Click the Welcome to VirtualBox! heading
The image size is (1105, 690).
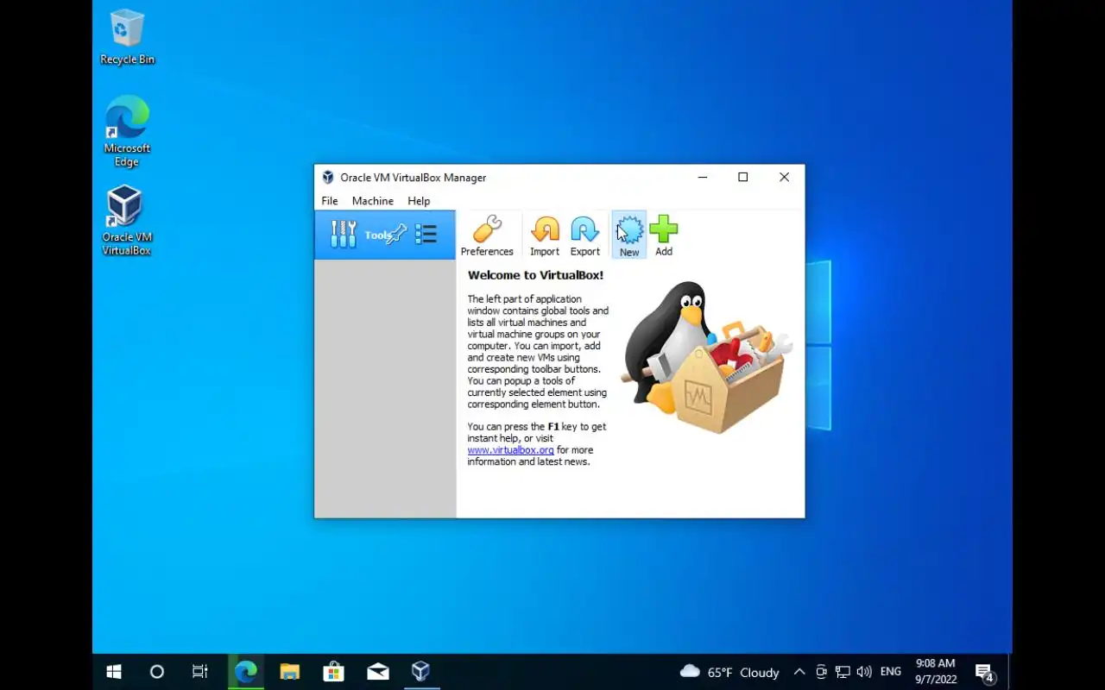pyautogui.click(x=535, y=275)
